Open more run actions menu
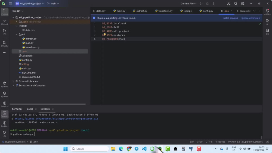Screen dimensions: 272x153 213,4
